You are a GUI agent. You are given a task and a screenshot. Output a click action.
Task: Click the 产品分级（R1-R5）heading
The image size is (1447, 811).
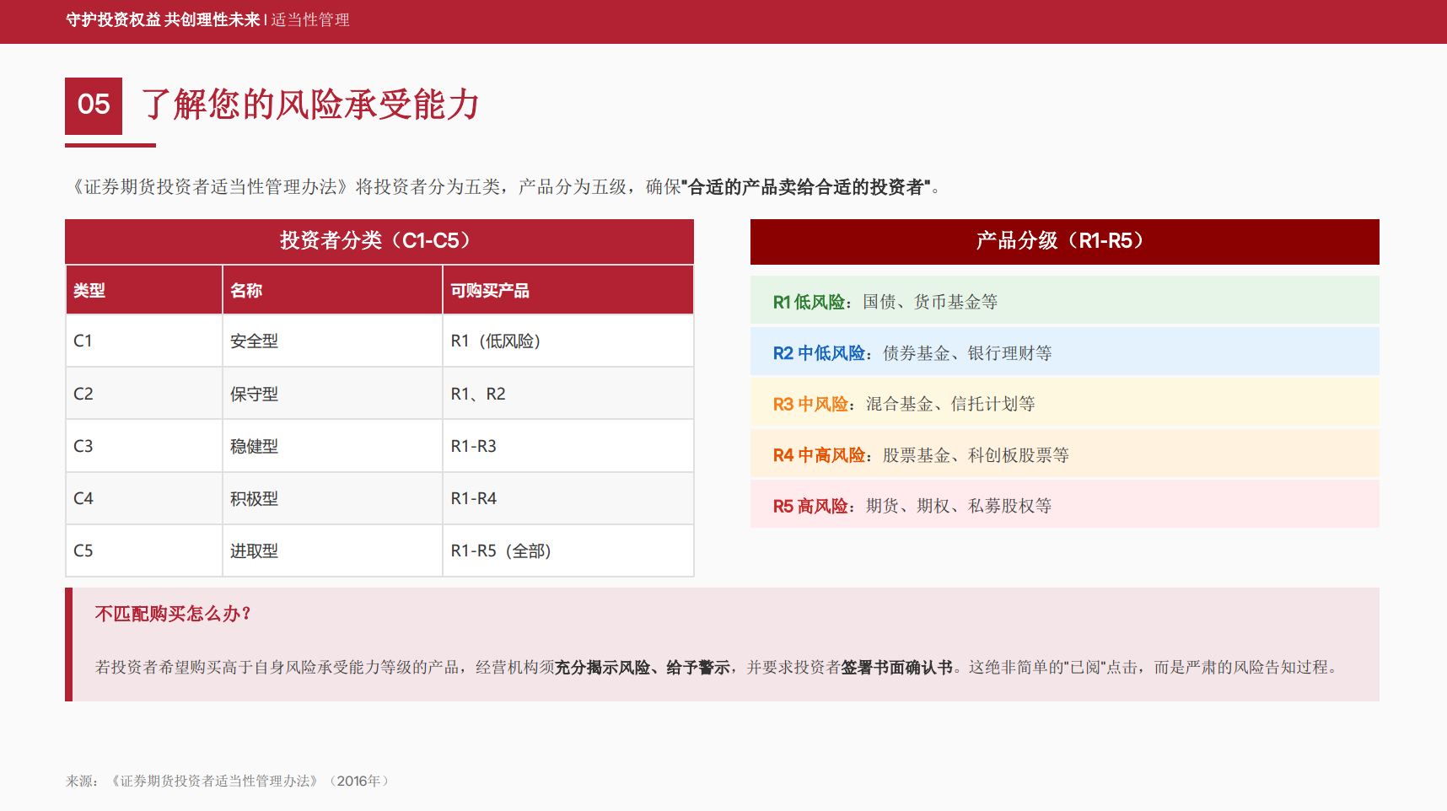1064,241
